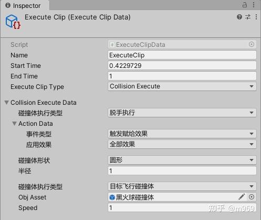261x220 pixels.
Task: Open object picker for Obj Asset
Action: tap(252, 197)
